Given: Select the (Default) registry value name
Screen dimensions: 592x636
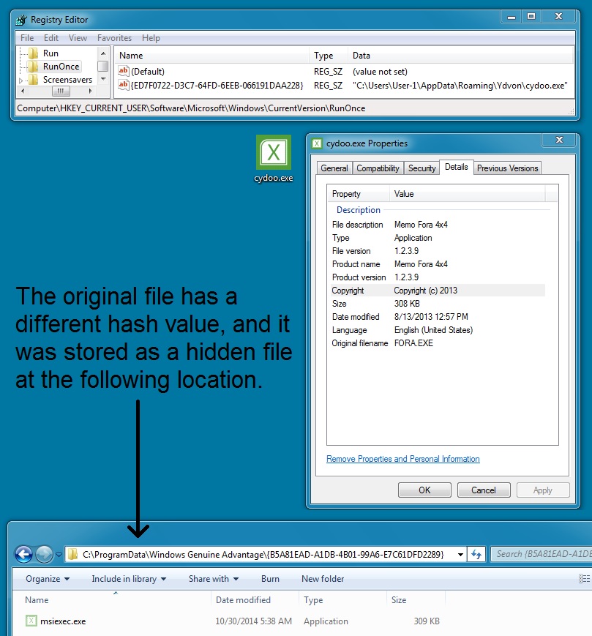Looking at the screenshot, I should [148, 72].
